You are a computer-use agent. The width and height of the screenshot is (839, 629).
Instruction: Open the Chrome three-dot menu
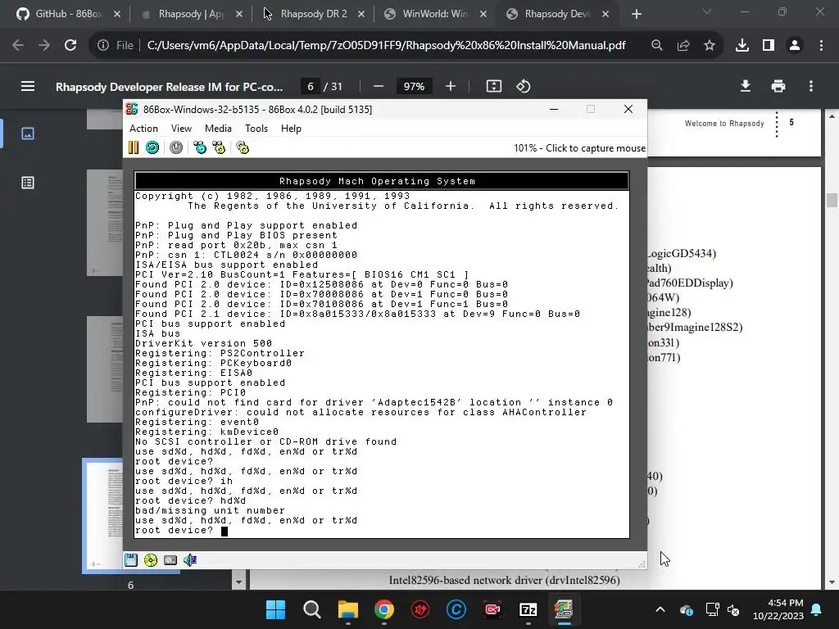[821, 46]
